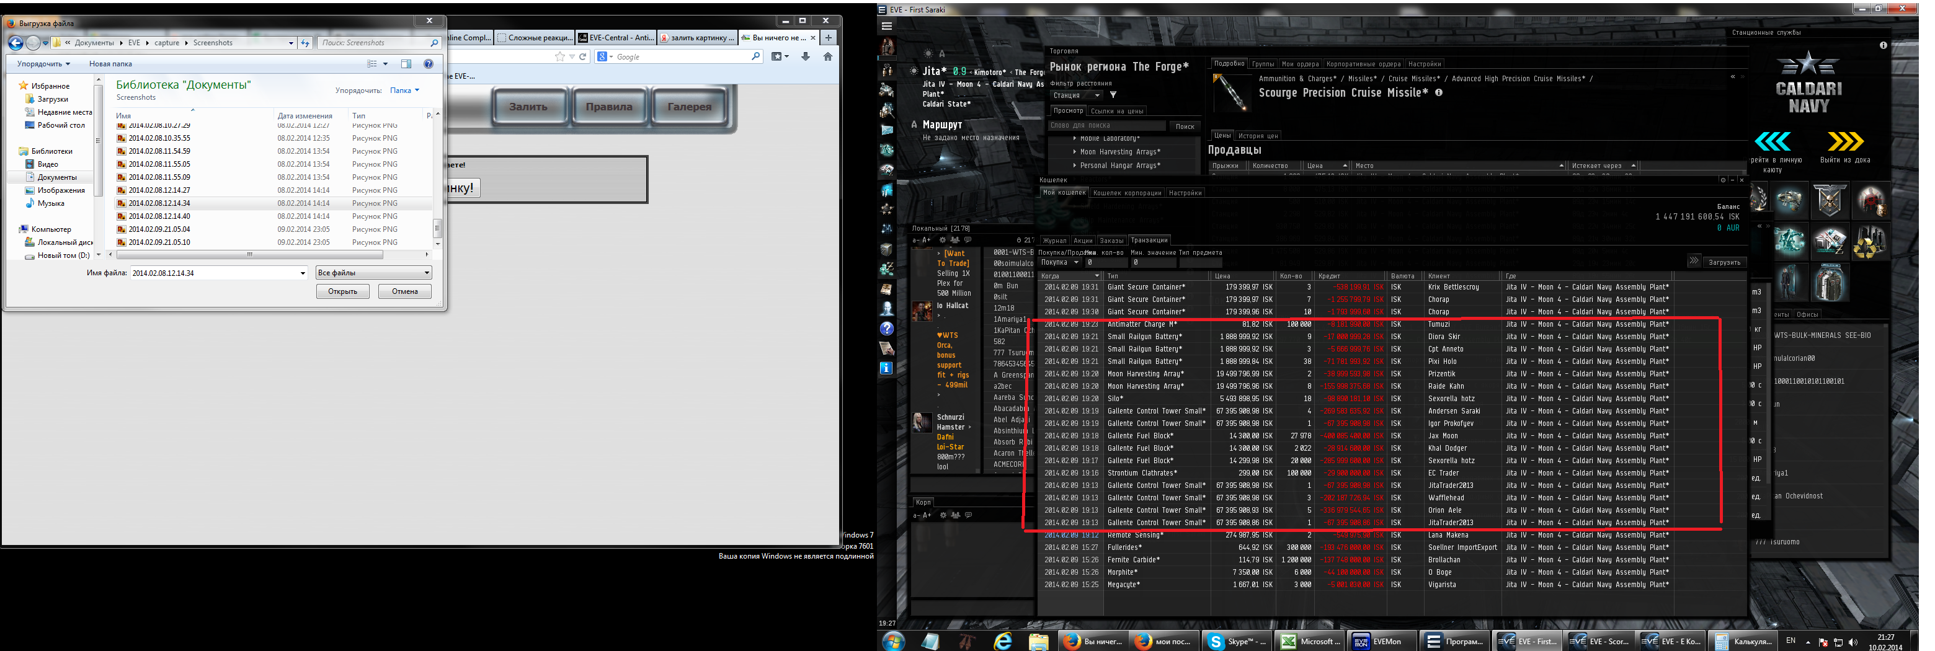Click Отмена button in file dialog

(x=405, y=291)
